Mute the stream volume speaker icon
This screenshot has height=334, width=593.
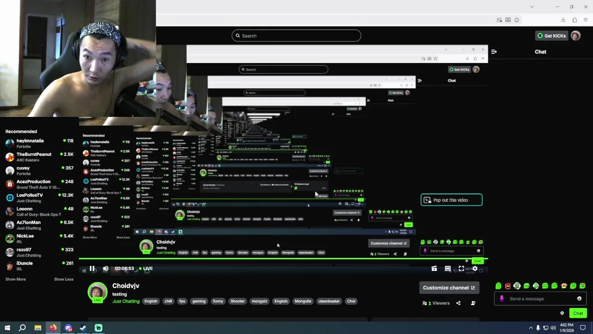(106, 268)
